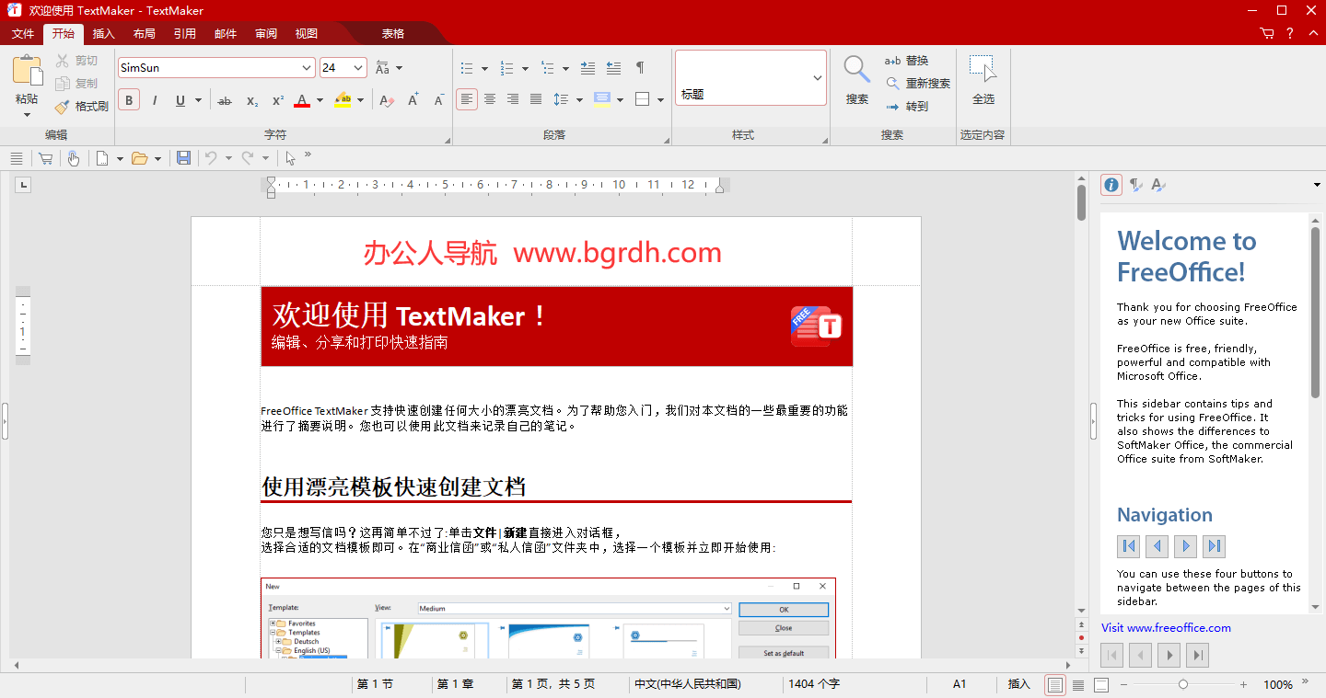Save the document using the toolbar disk icon
The height and width of the screenshot is (698, 1326).
(x=183, y=157)
